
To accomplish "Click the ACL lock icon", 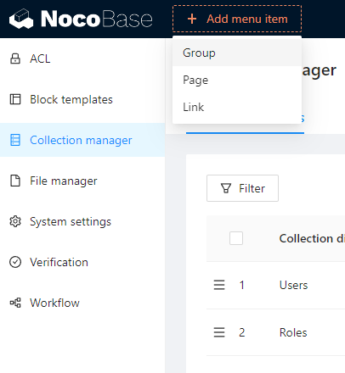I will pos(15,58).
